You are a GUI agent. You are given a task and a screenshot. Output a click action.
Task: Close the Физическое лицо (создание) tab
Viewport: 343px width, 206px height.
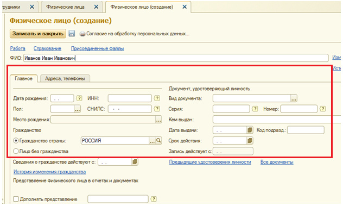point(185,7)
